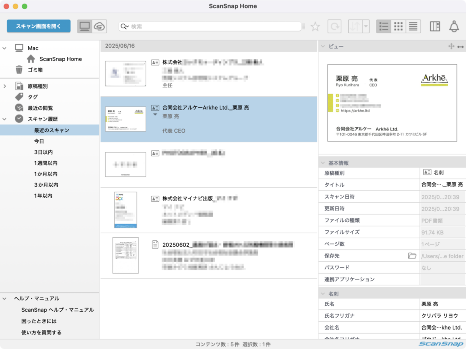Screen dimensions: 466x349
Task: Click 代表 CEO text in selected row
Action: tap(173, 131)
